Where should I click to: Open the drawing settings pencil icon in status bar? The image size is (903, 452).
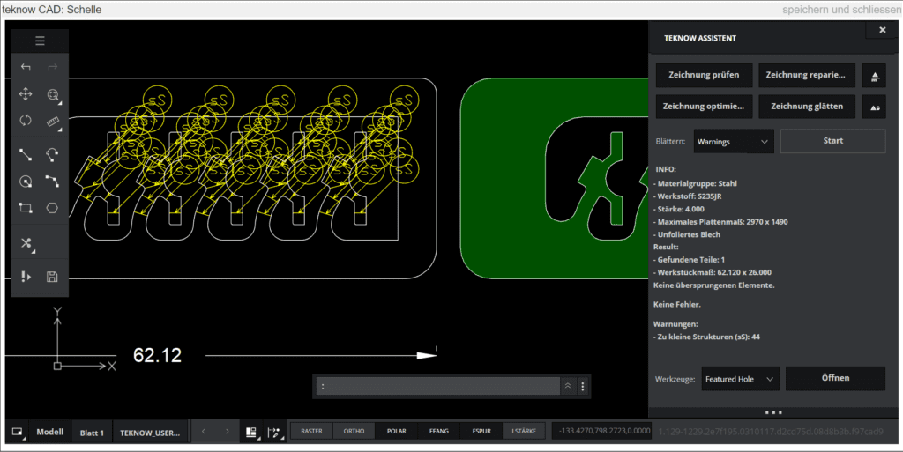point(275,433)
